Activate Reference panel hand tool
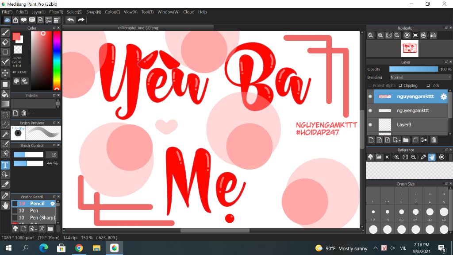The height and width of the screenshot is (255, 453). (432, 157)
